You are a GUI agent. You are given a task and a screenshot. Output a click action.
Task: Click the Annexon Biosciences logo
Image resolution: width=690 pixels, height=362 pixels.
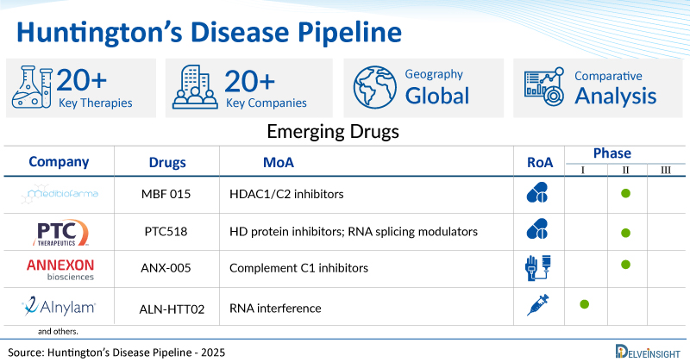coord(60,269)
